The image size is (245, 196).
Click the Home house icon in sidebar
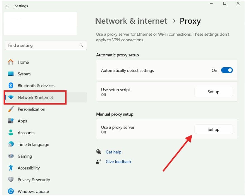(x=11, y=62)
